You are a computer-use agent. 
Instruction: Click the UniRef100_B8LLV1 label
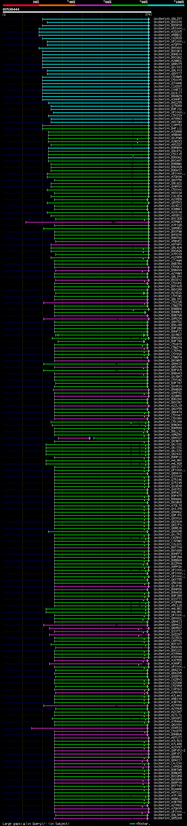[168, 432]
